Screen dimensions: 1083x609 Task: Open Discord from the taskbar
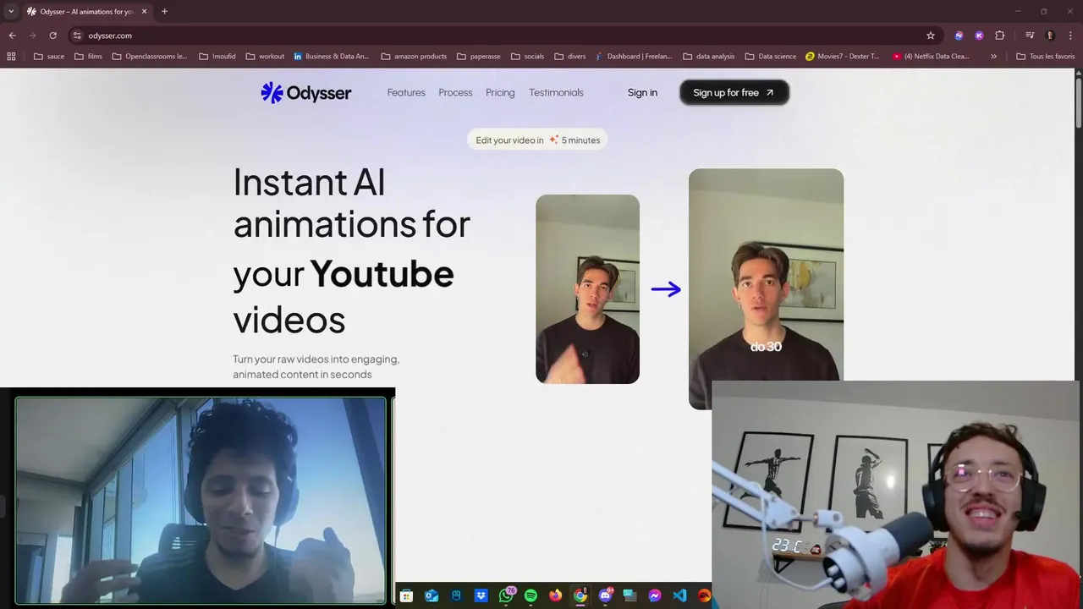[x=605, y=595]
